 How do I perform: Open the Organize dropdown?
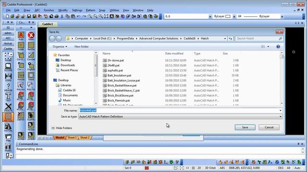point(60,47)
